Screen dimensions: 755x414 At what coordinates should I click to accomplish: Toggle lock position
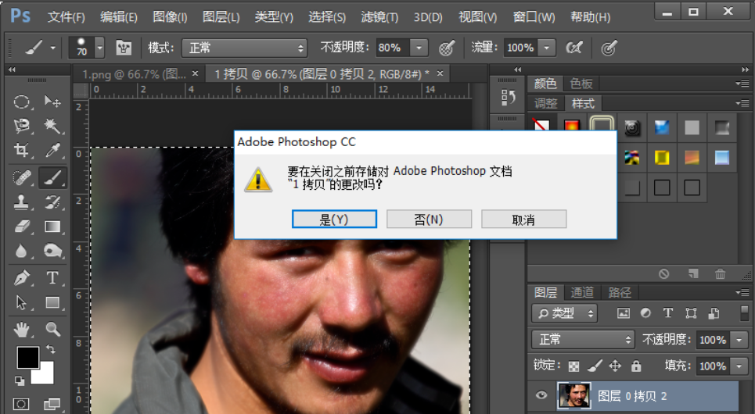[616, 366]
